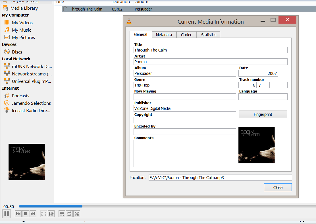Toggle fullscreen mode
The image size is (316, 224).
[x=44, y=214]
